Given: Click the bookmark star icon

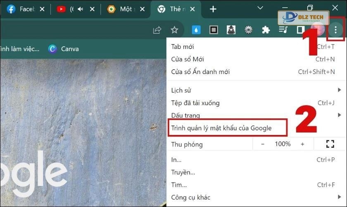Looking at the screenshot, I should [174, 30].
